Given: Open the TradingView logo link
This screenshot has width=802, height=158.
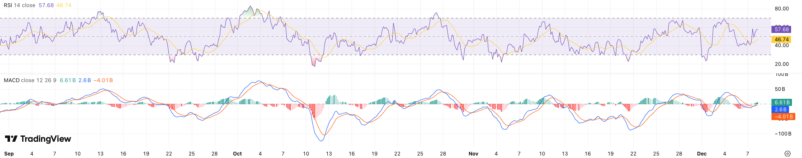Looking at the screenshot, I should click(x=38, y=139).
